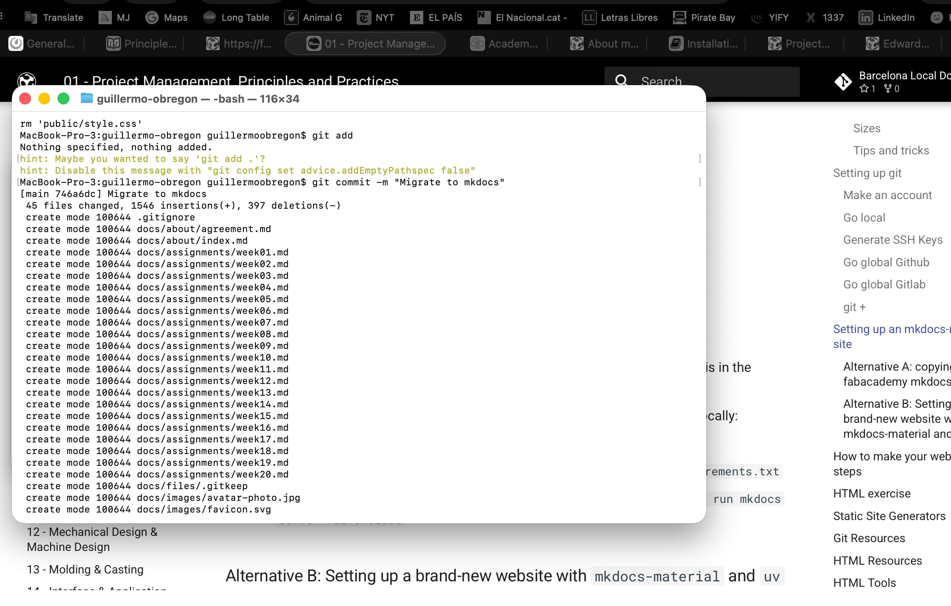Open the Maps bookmark icon
Screen dimensions: 951x606
(152, 18)
